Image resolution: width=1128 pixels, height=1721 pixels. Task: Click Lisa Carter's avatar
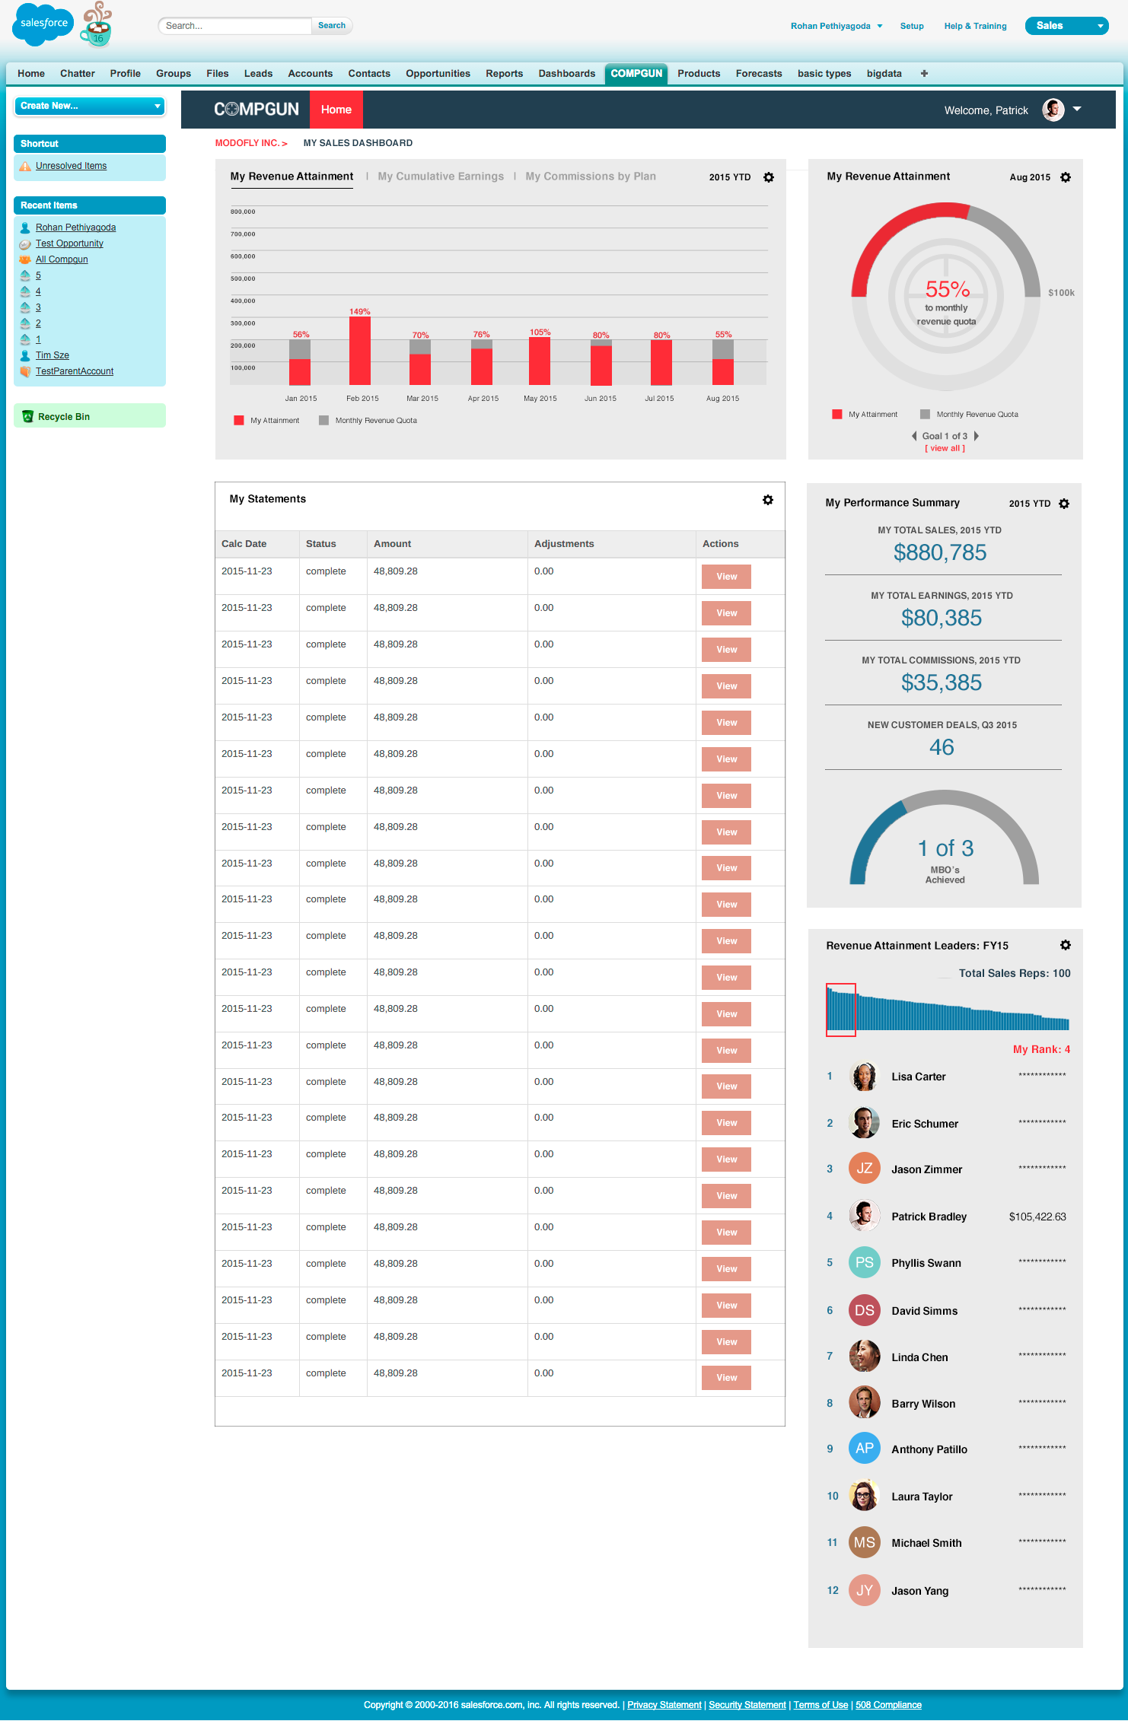pyautogui.click(x=864, y=1077)
